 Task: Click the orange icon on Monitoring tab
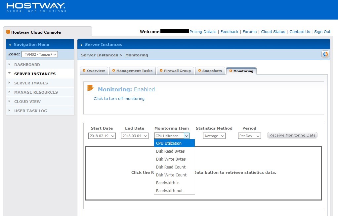231,71
